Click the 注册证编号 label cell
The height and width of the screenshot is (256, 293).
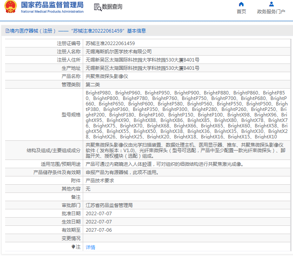click(x=69, y=44)
